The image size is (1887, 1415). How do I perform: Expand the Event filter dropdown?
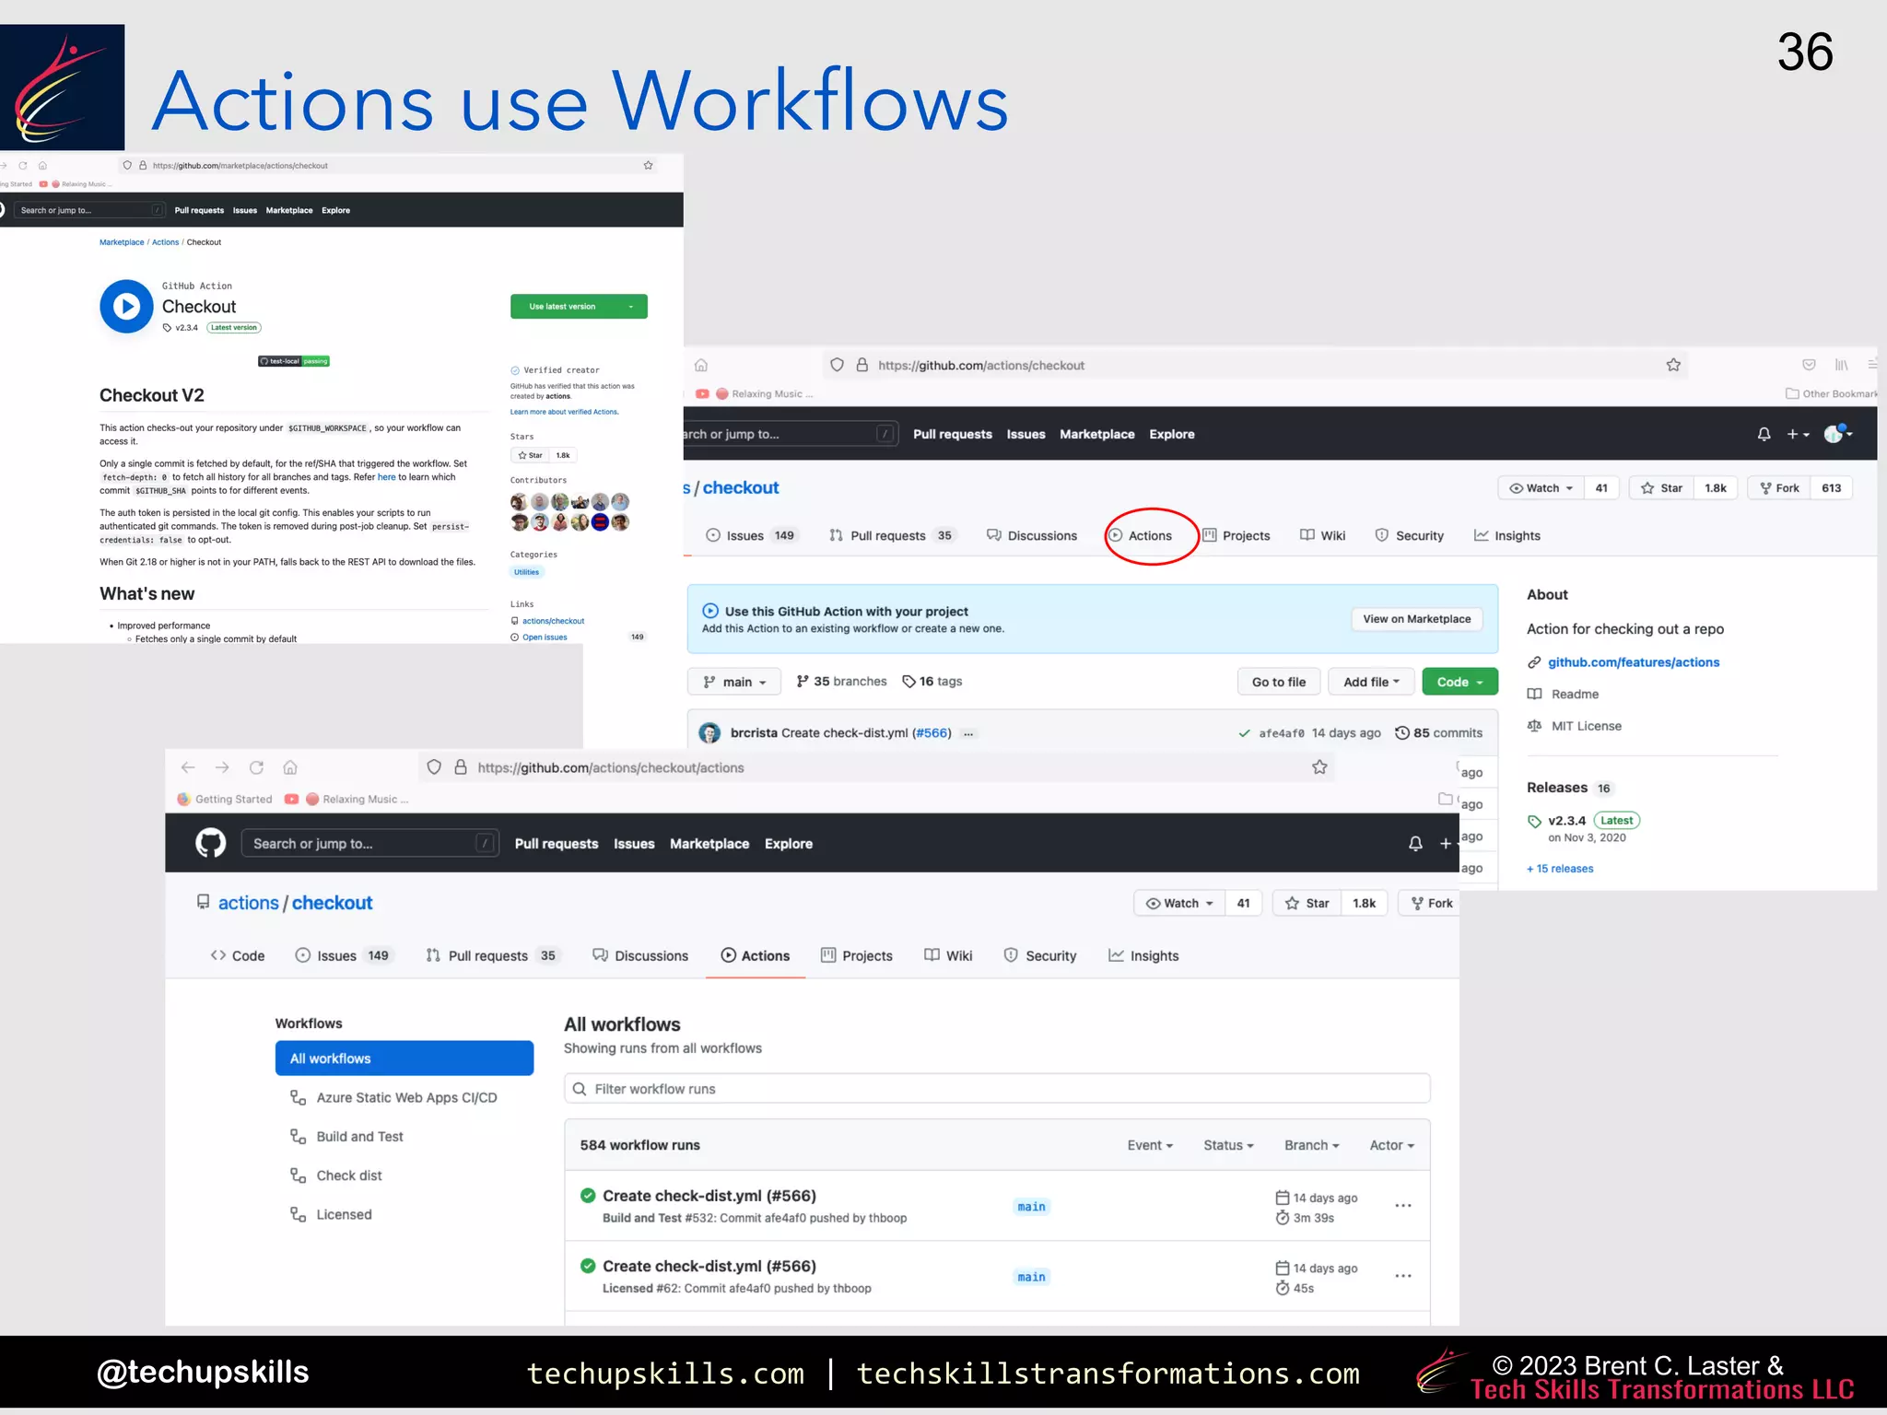click(1149, 1145)
